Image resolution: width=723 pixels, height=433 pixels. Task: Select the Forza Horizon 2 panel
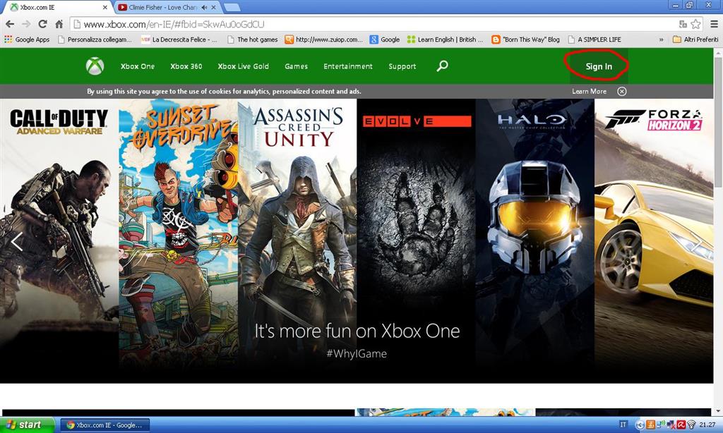pos(654,240)
